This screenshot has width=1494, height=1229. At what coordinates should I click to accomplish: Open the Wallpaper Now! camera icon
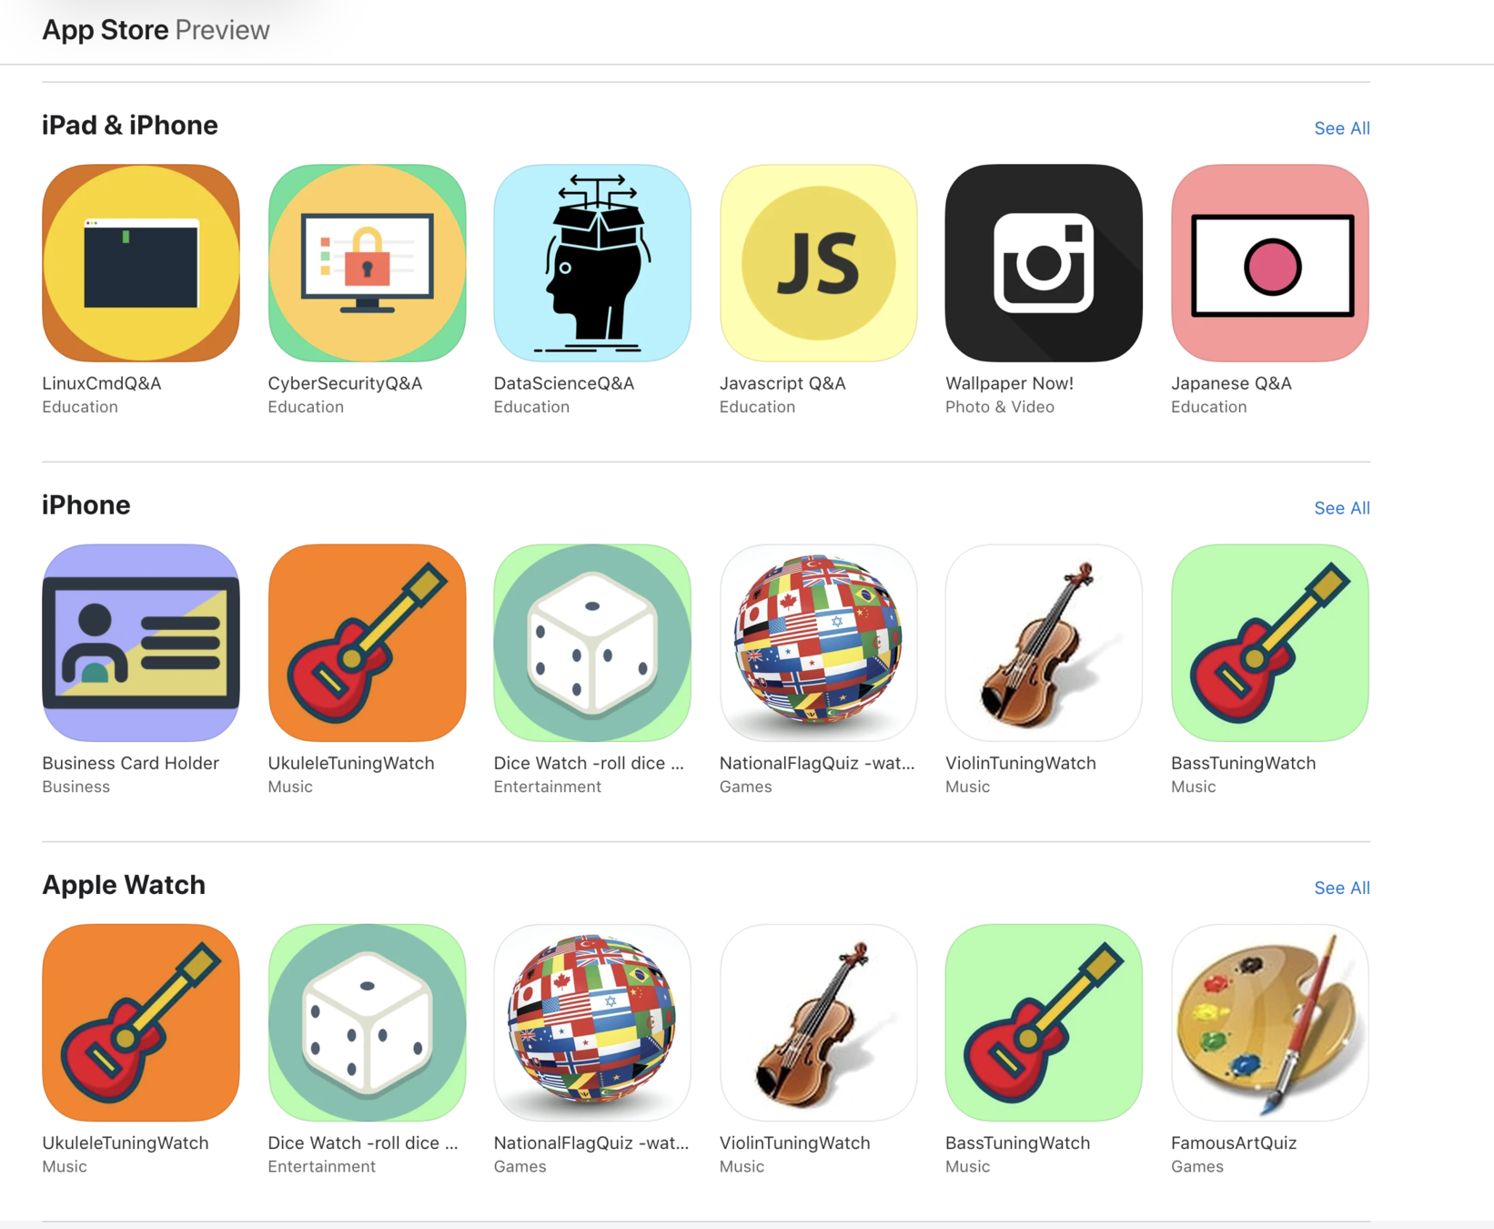pos(1044,263)
